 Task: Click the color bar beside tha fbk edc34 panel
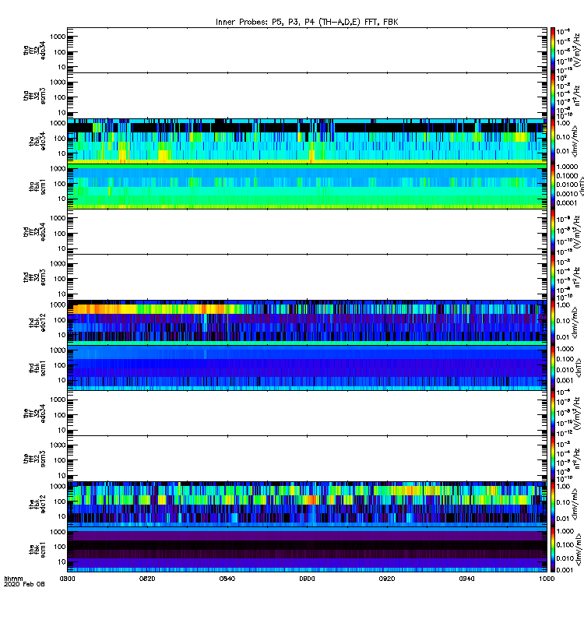click(x=553, y=141)
